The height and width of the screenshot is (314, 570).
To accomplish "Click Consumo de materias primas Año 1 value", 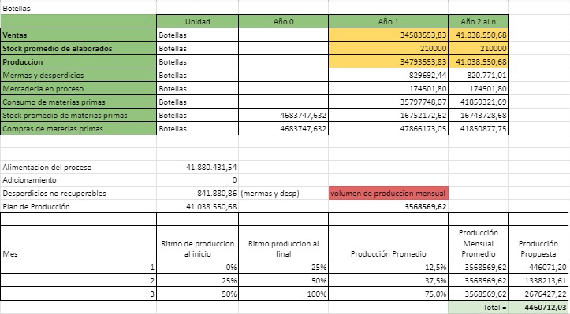I will 388,102.
